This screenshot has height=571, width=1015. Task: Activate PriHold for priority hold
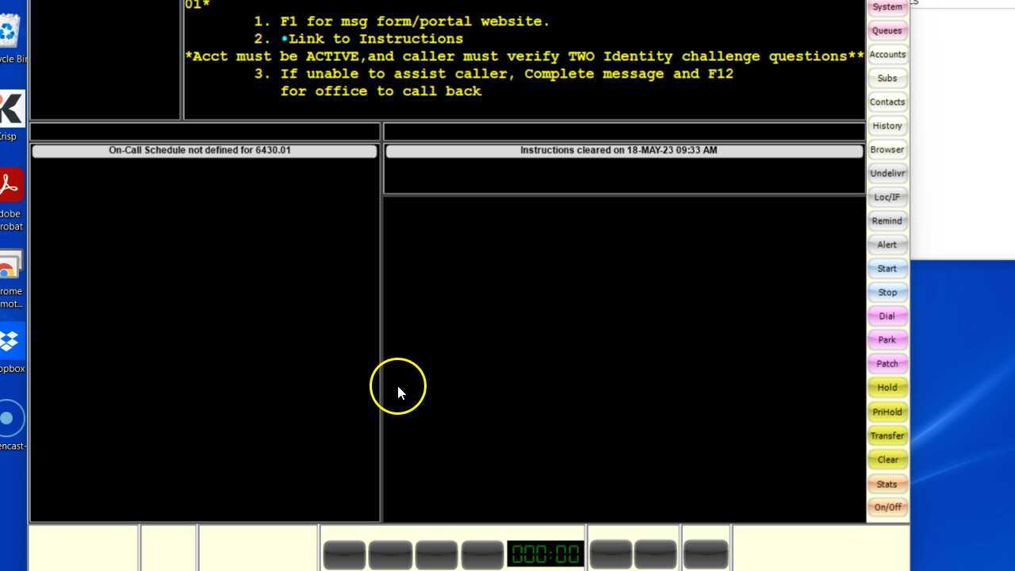tap(887, 412)
